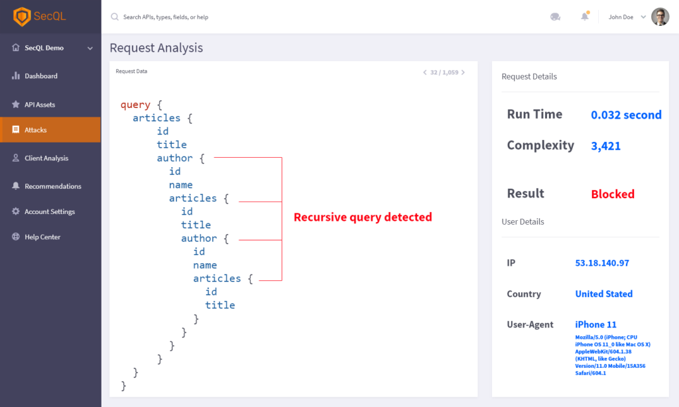Screen dimensions: 679x407
Task: Click the Help Center globe icon
Action: click(x=16, y=237)
